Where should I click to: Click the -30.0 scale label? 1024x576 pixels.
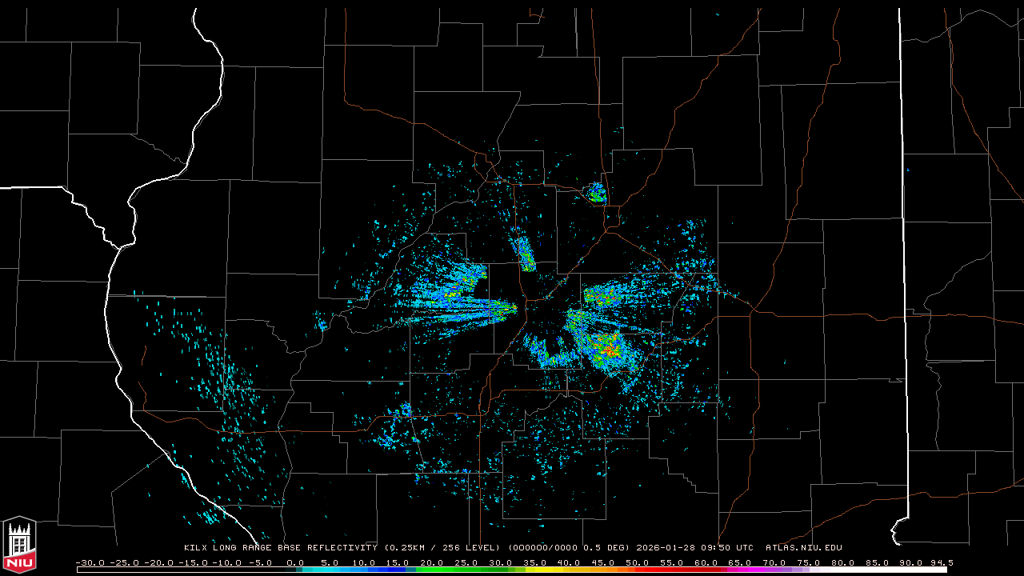pos(90,562)
